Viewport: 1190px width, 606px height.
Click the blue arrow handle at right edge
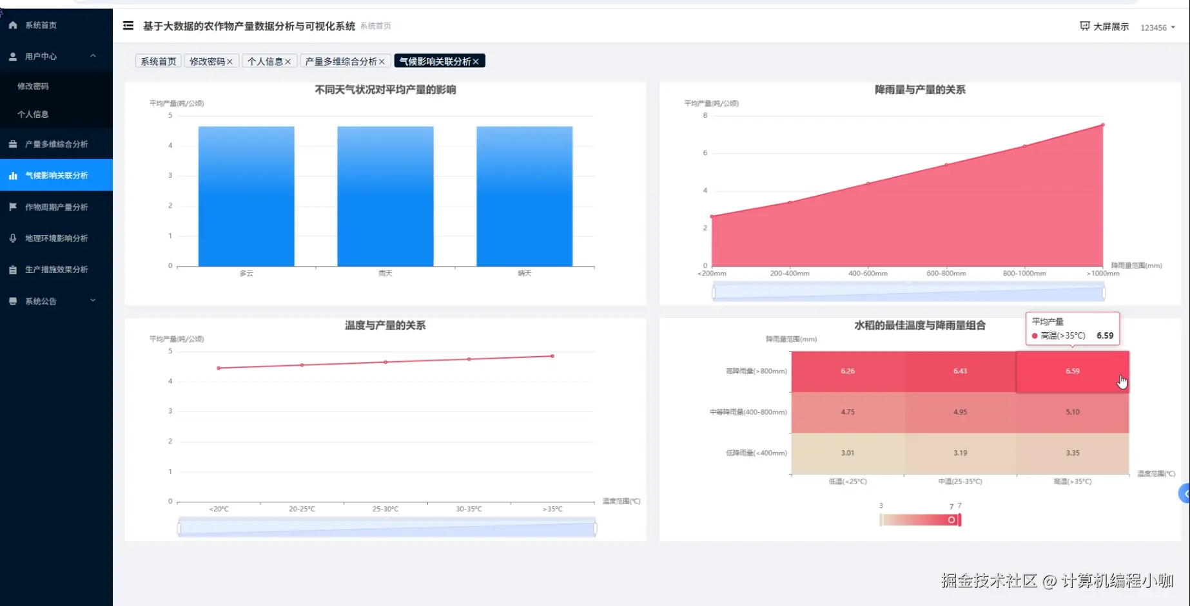coord(1185,494)
